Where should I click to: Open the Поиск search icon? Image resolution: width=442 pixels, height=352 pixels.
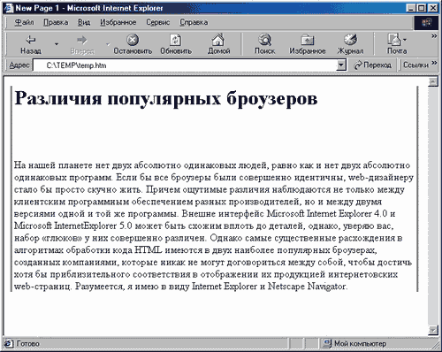pyautogui.click(x=264, y=40)
